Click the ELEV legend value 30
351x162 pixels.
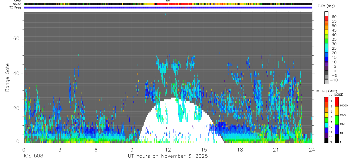click(x=334, y=44)
